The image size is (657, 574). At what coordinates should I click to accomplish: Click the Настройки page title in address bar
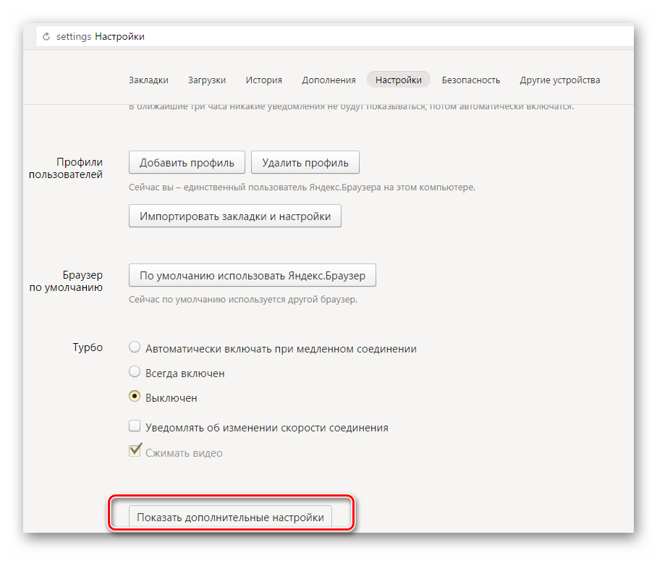pyautogui.click(x=119, y=36)
